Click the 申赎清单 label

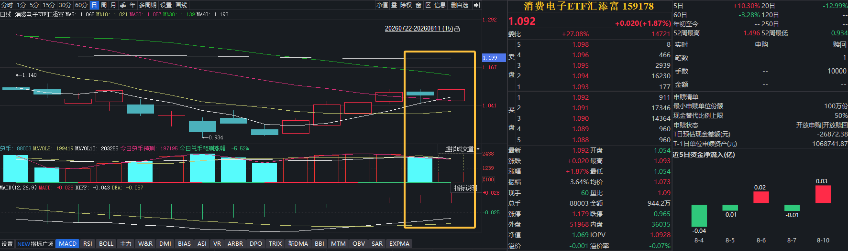point(686,97)
